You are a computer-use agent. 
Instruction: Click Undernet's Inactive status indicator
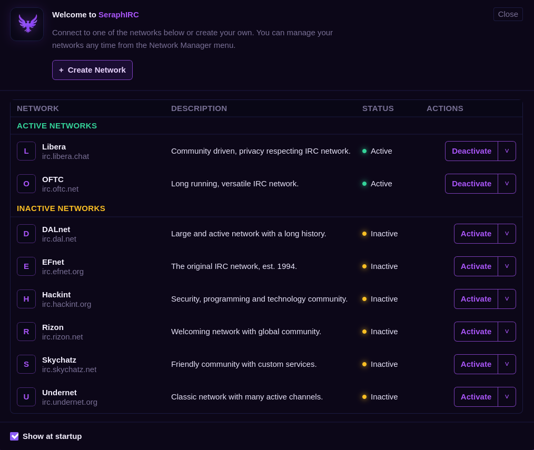pos(380,397)
